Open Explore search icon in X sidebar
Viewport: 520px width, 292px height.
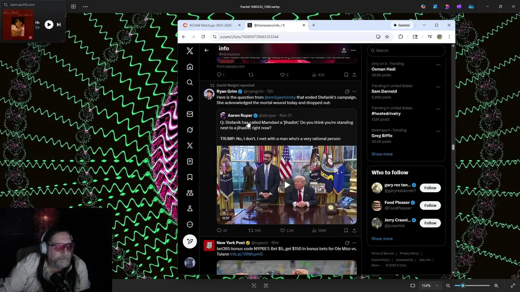(190, 83)
